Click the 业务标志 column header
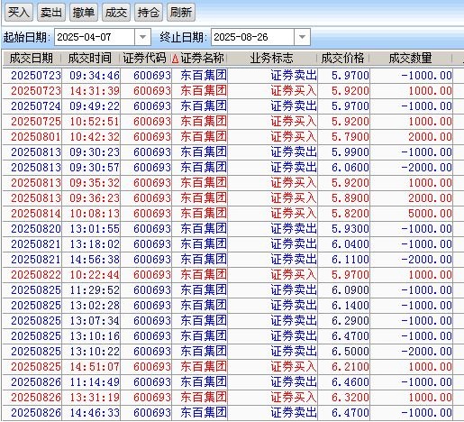Image resolution: width=464 pixels, height=422 pixels. coord(272,58)
